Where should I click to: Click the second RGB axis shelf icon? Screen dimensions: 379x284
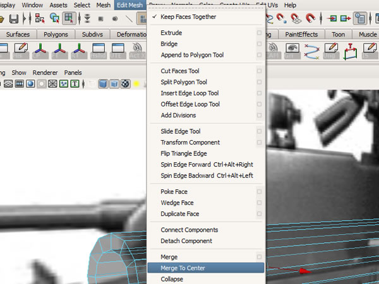coord(60,51)
